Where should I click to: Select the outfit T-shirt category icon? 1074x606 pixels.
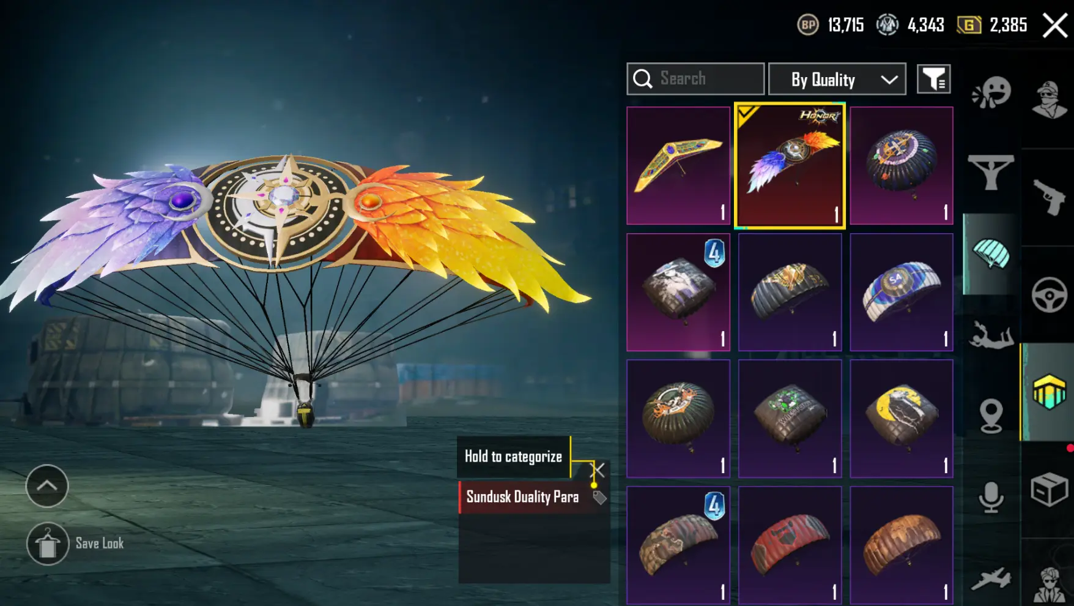(x=991, y=172)
